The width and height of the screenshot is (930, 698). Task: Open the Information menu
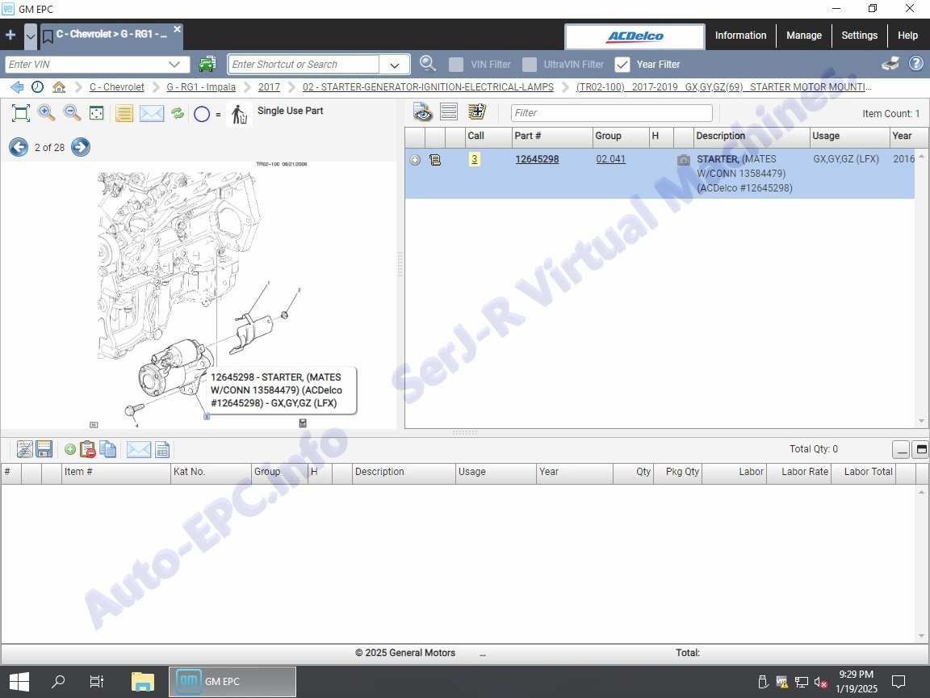tap(740, 36)
